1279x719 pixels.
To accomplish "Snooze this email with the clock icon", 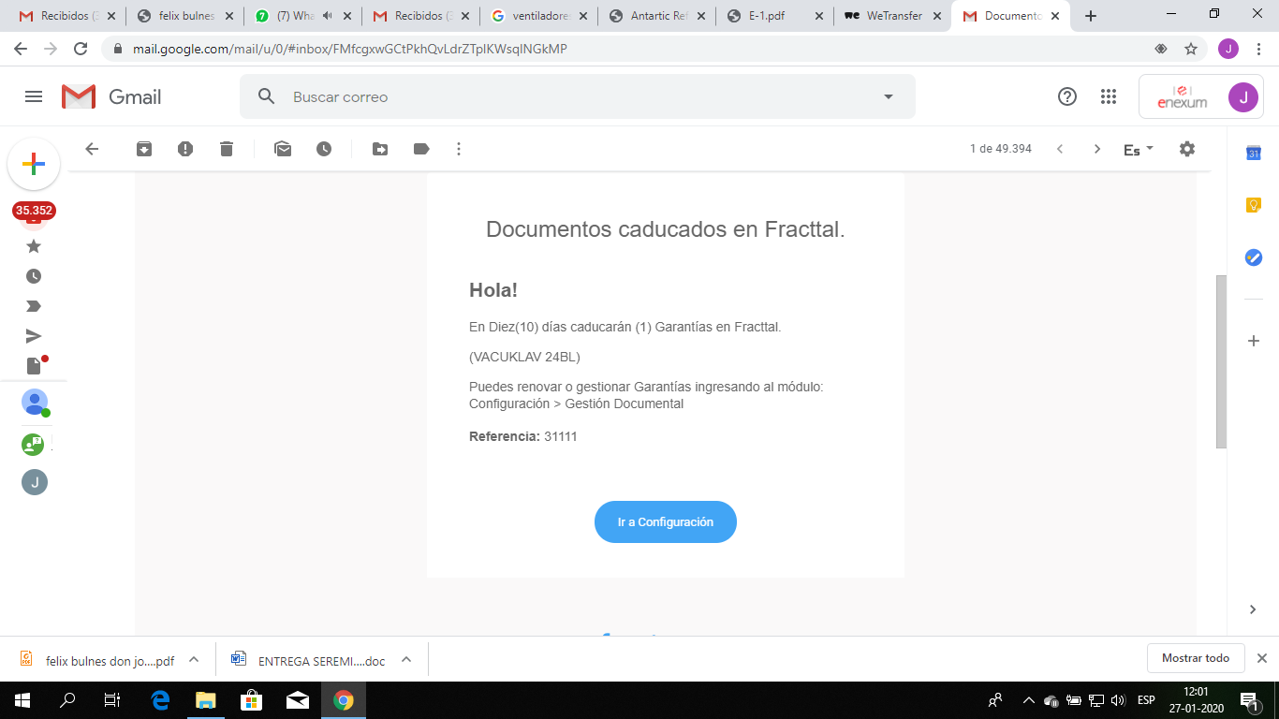I will (324, 149).
